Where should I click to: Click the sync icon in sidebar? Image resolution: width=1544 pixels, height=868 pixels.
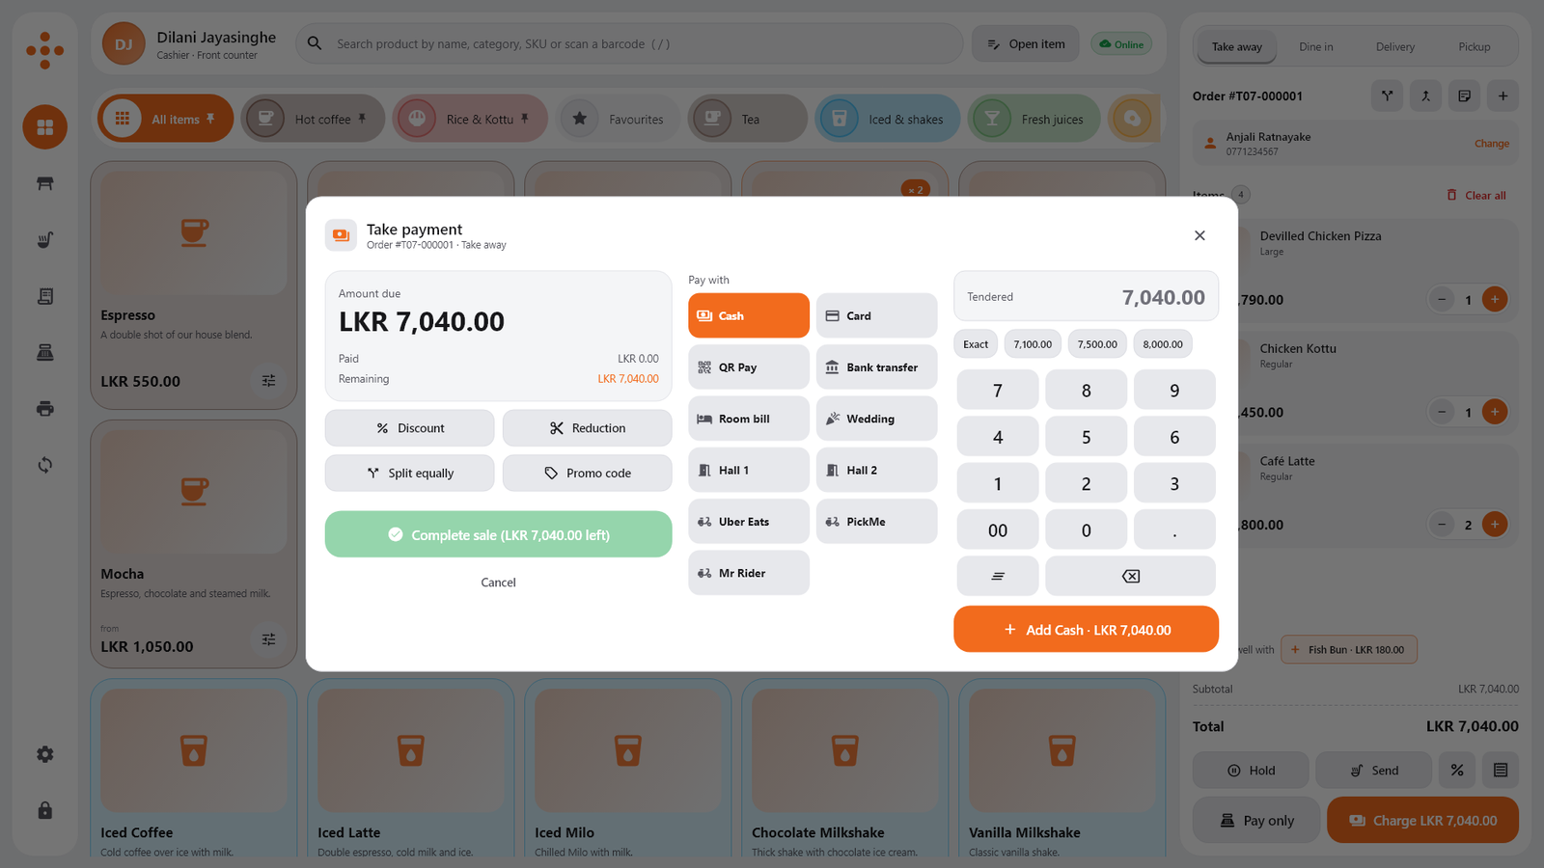click(45, 465)
